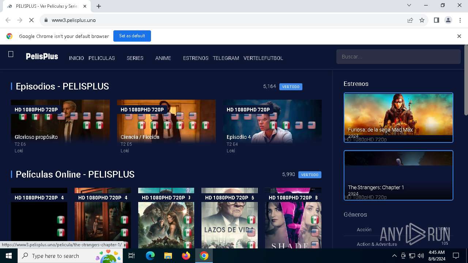Open Chrome side panel
The width and height of the screenshot is (468, 263).
tap(436, 20)
